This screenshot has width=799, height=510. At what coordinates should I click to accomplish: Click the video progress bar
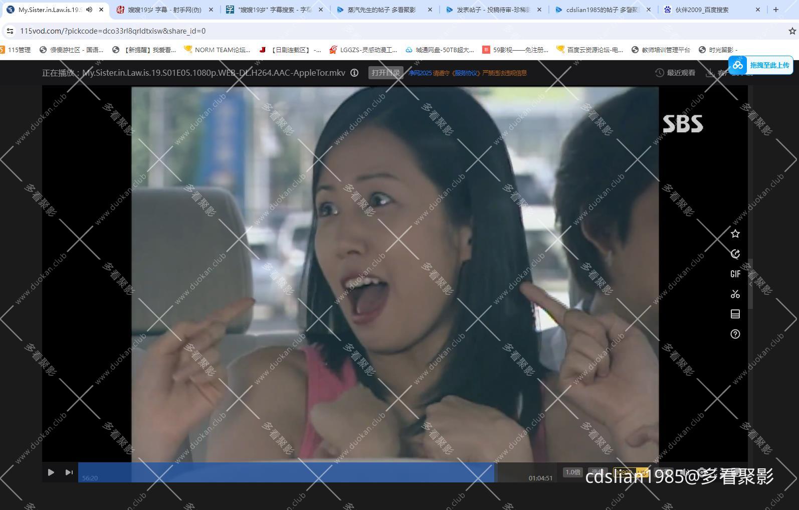pyautogui.click(x=286, y=472)
